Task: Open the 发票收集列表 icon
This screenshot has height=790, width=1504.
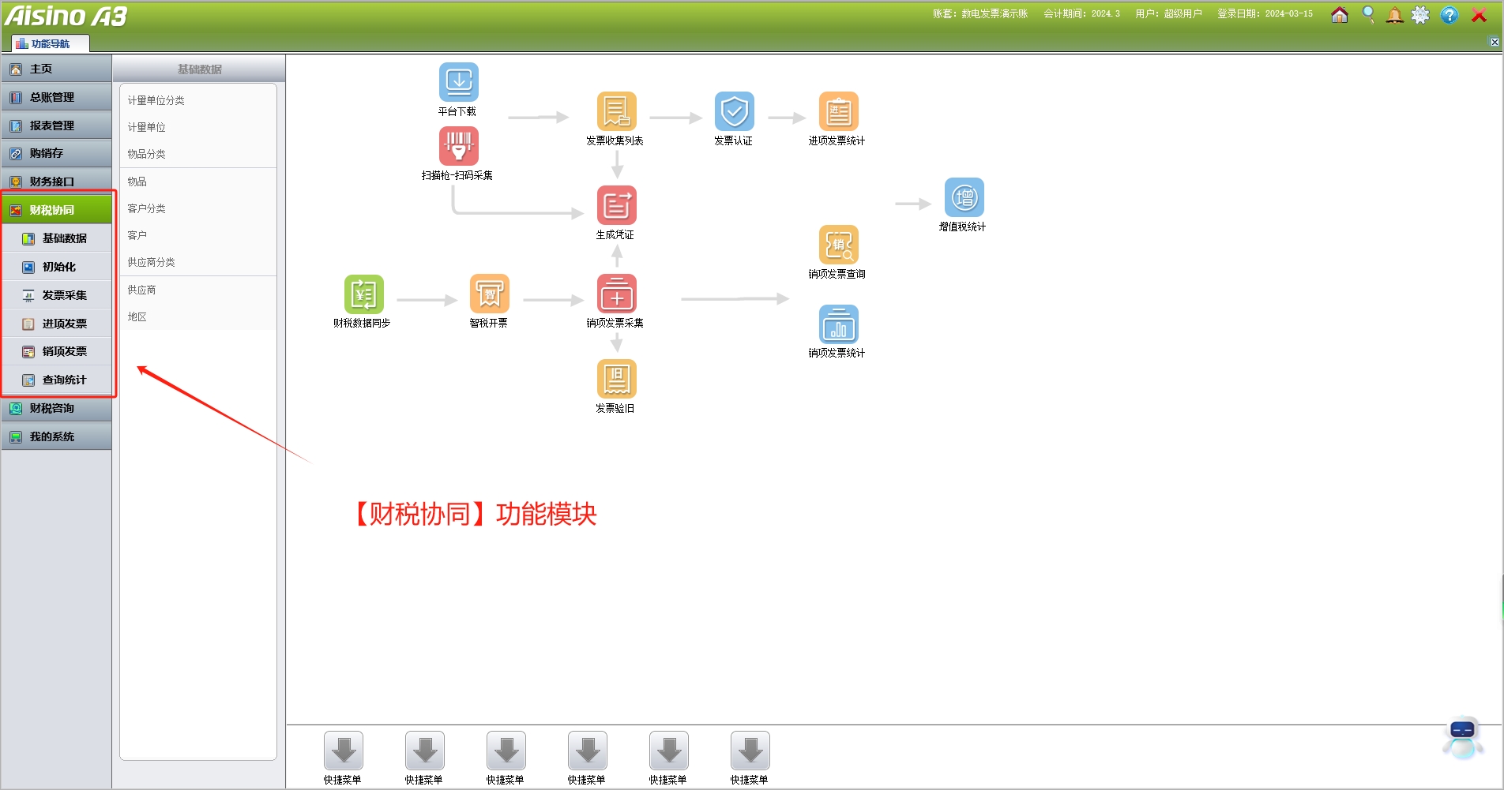Action: coord(616,111)
